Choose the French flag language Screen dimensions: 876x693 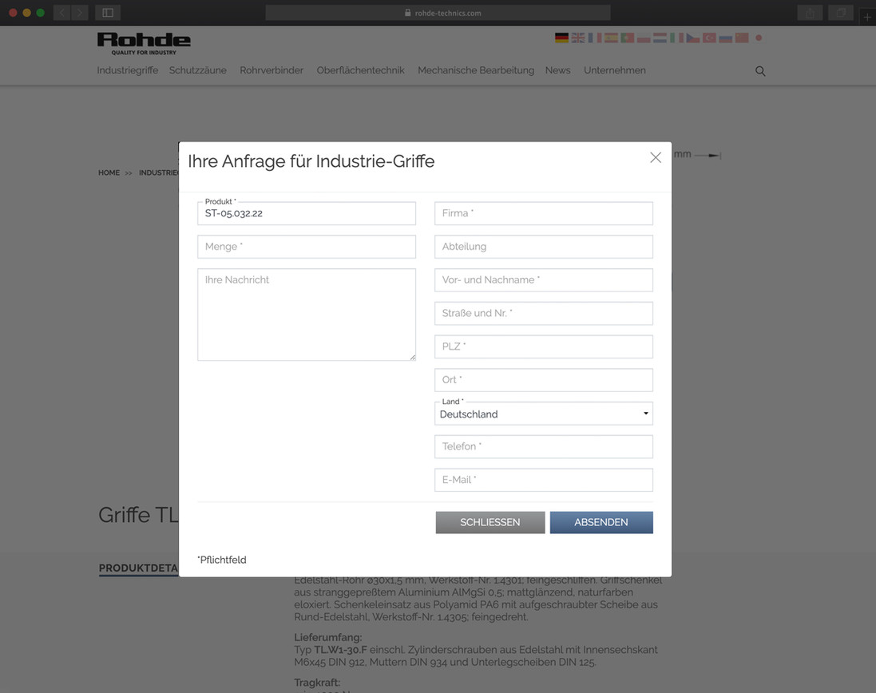595,38
